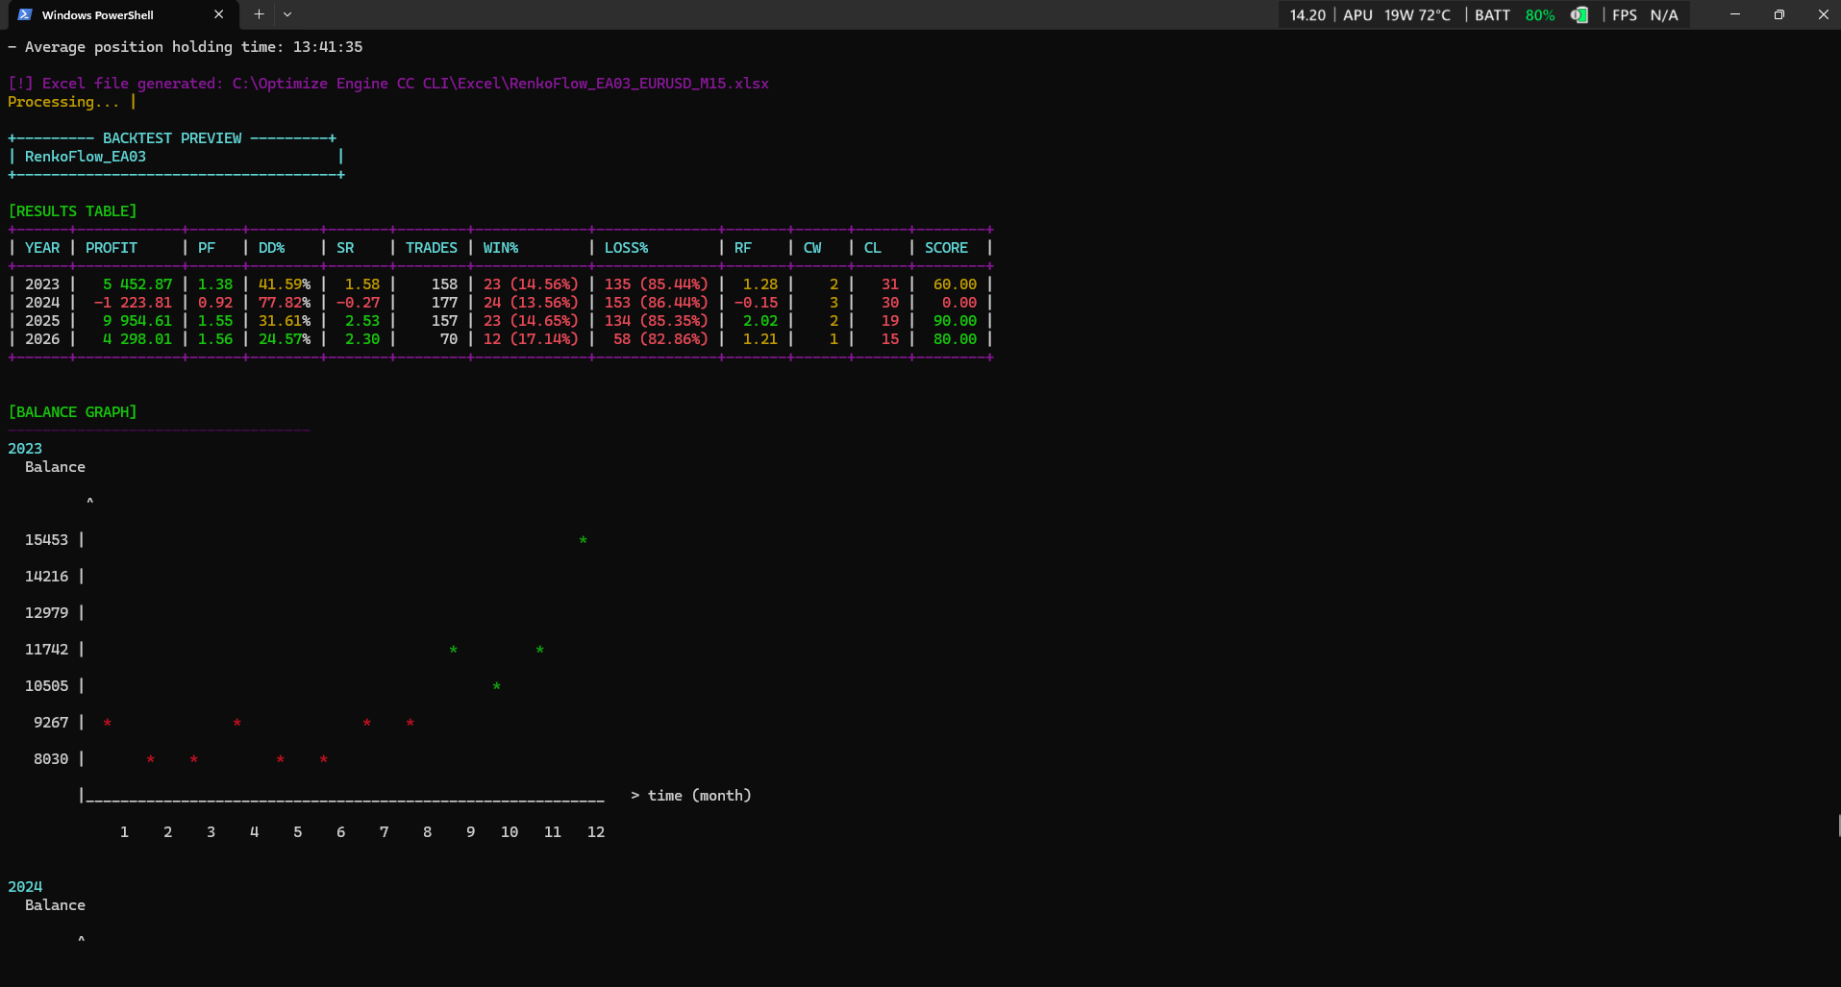Click the [RESULTS TABLE] heading
1841x987 pixels.
(x=72, y=211)
